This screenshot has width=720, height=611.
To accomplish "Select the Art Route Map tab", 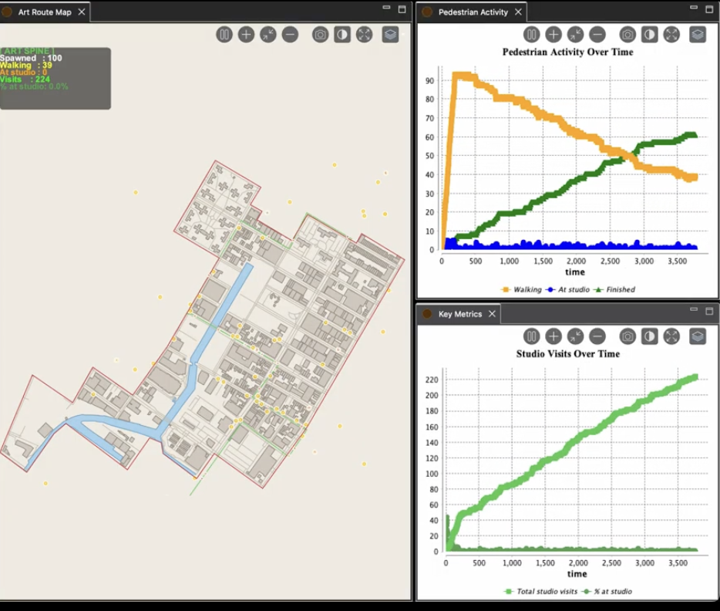I will [45, 12].
